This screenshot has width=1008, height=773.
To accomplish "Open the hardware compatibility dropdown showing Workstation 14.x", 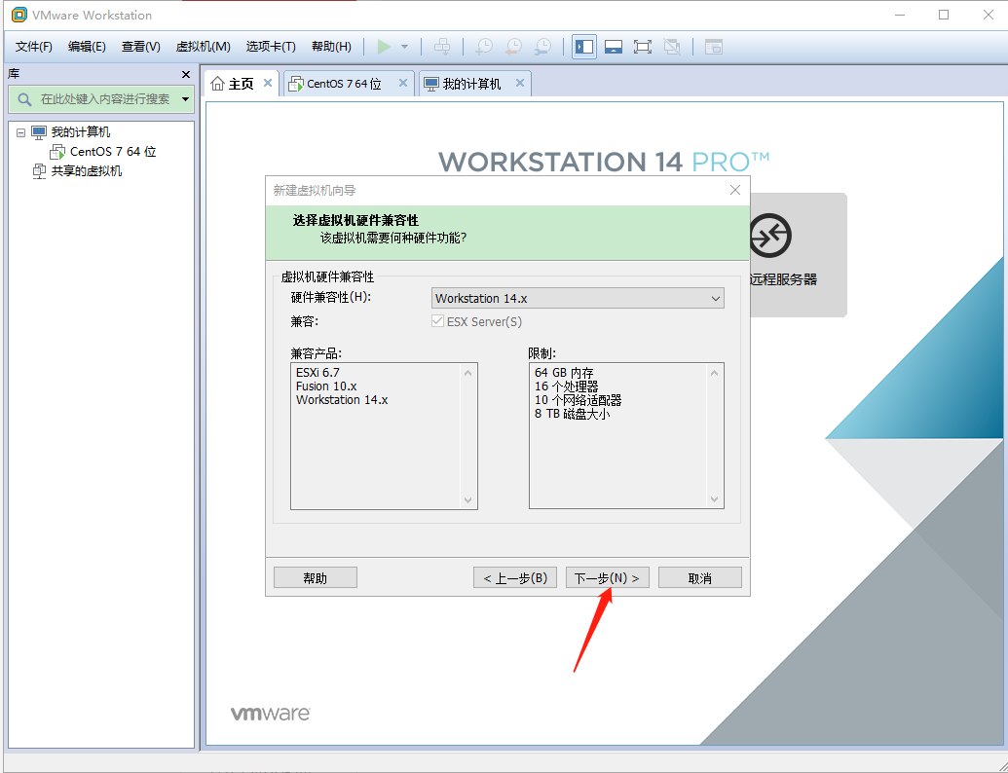I will click(x=716, y=298).
